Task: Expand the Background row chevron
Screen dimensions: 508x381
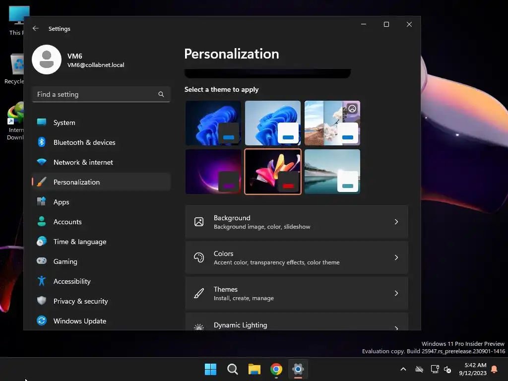Action: click(x=396, y=222)
